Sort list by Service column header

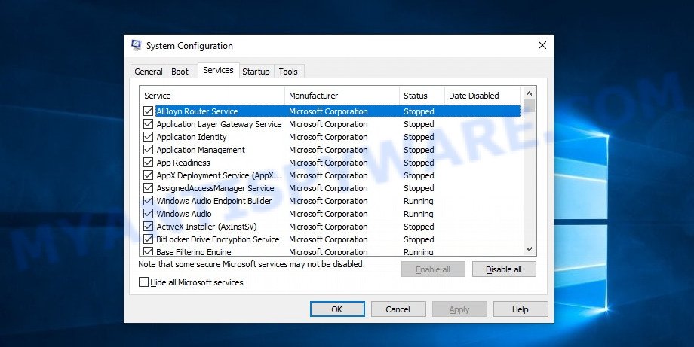(x=212, y=96)
